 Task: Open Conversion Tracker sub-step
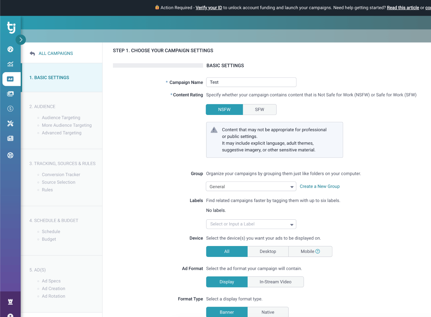[x=61, y=175]
